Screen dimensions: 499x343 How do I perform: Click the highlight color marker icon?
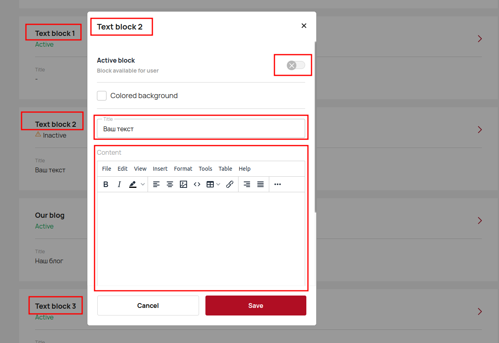pos(133,184)
